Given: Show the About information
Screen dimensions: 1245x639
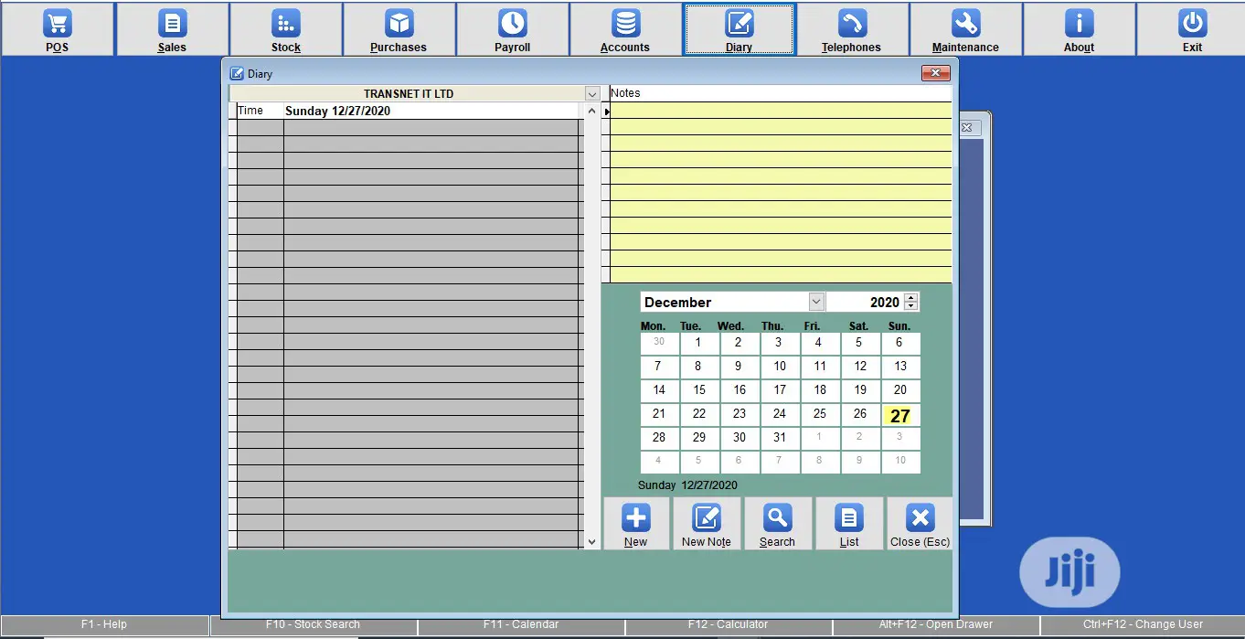Looking at the screenshot, I should coord(1079,29).
